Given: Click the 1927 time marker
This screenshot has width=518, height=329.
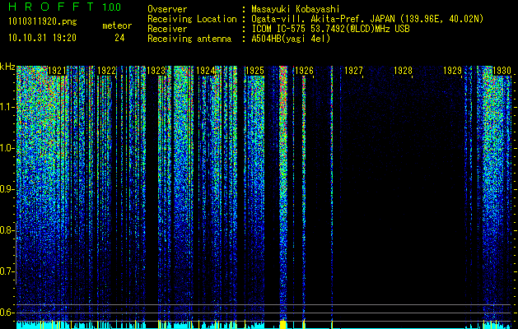Looking at the screenshot, I should click(x=353, y=71).
